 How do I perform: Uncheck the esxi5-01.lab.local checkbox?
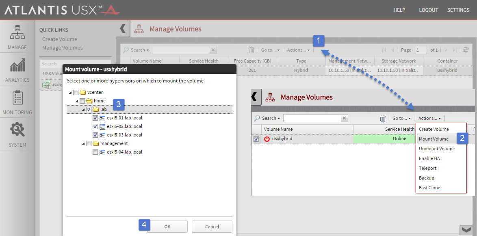(x=95, y=118)
